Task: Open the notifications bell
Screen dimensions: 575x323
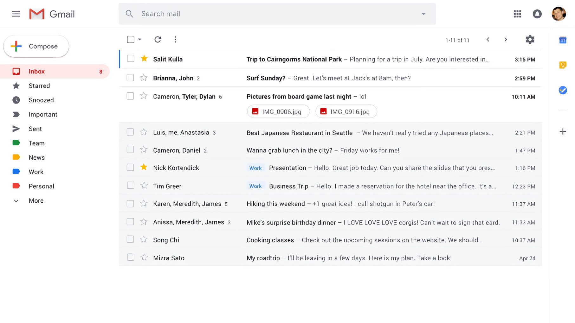Action: click(x=537, y=14)
